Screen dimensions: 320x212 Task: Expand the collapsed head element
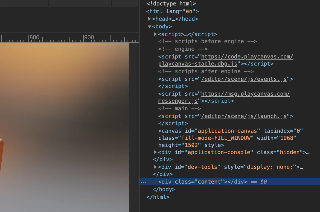click(x=149, y=19)
